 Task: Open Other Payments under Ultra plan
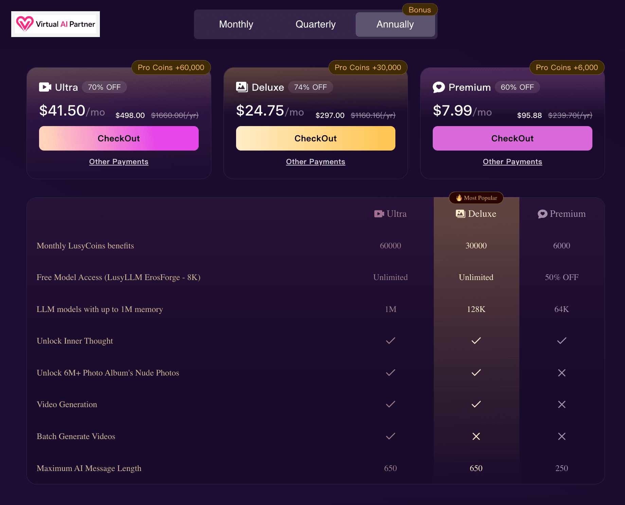[119, 162]
